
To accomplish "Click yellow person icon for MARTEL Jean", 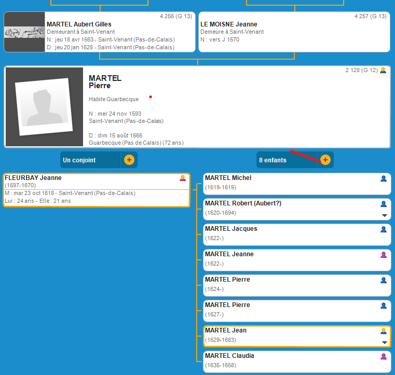I will tap(384, 331).
